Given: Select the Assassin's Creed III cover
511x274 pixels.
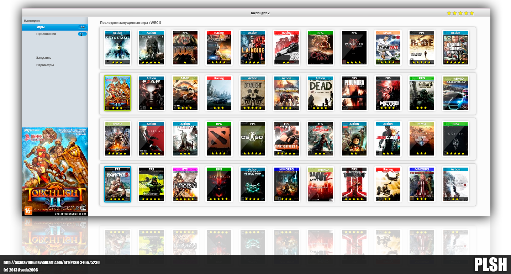Looking at the screenshot, I should click(x=185, y=139).
